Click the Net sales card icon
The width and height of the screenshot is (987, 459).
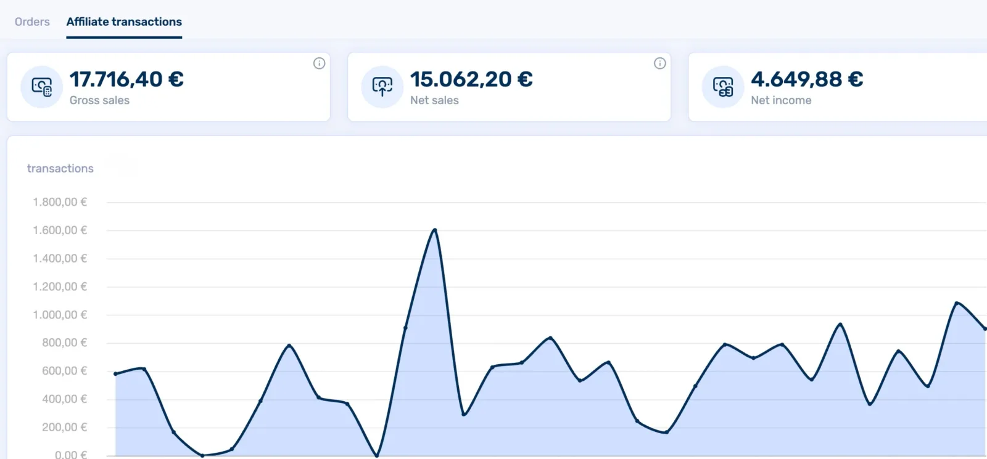382,87
